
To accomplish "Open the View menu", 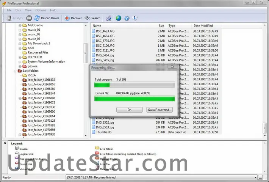I will [28, 10].
